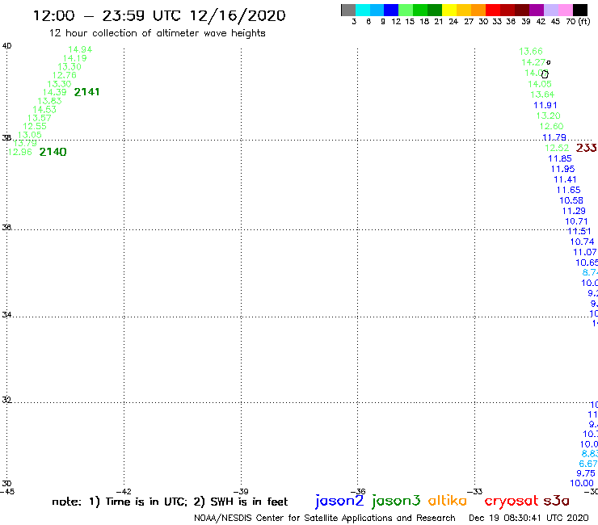Click the wave height value 9.75
This screenshot has height=525, width=598.
tap(586, 473)
